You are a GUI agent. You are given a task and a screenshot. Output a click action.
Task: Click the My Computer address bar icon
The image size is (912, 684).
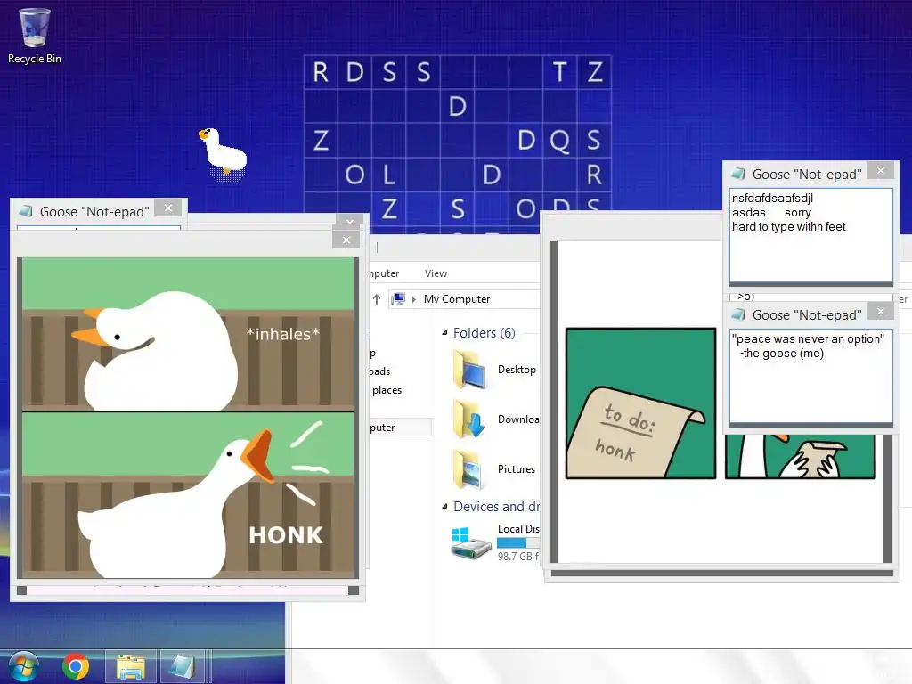pyautogui.click(x=398, y=299)
